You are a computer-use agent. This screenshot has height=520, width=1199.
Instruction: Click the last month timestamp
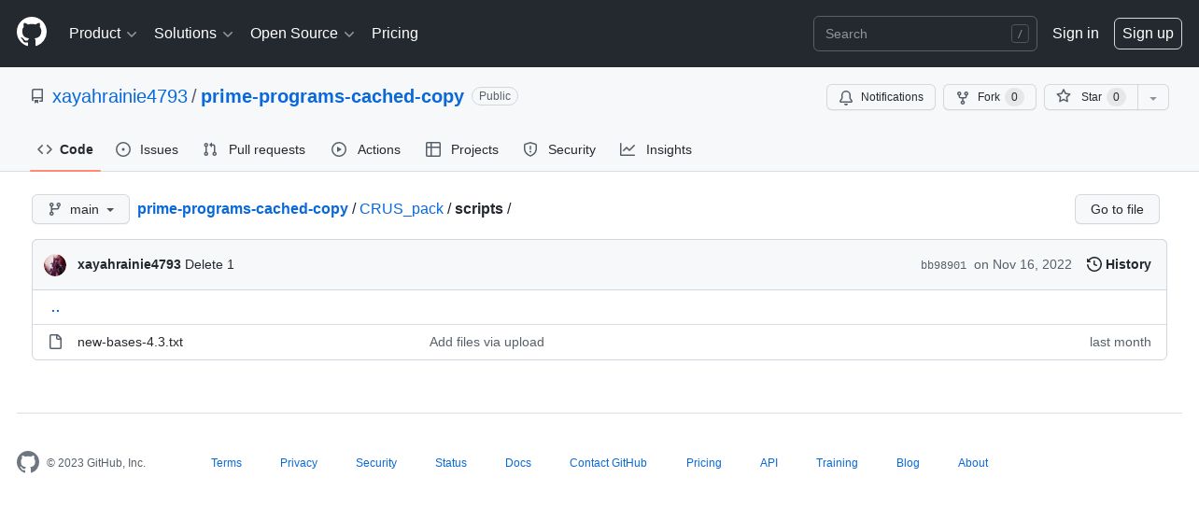tap(1120, 342)
